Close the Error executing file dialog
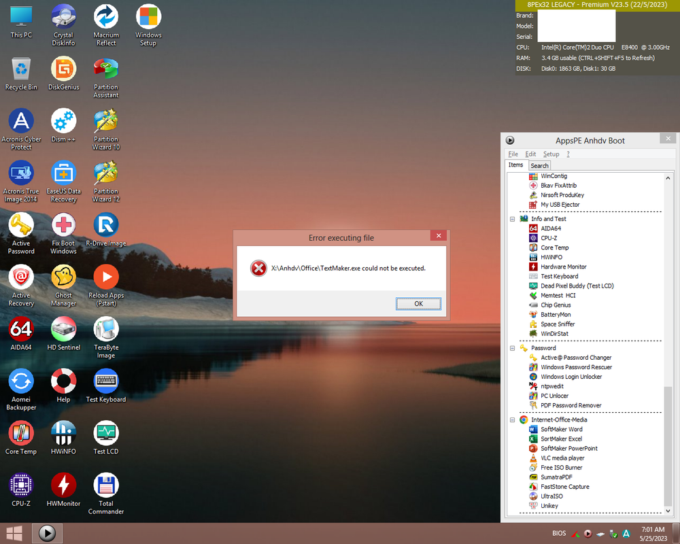This screenshot has height=544, width=680. coord(439,235)
